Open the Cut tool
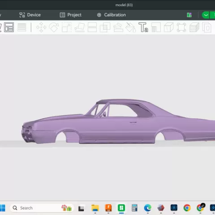Screen dimensions: 215x215 tap(92, 27)
